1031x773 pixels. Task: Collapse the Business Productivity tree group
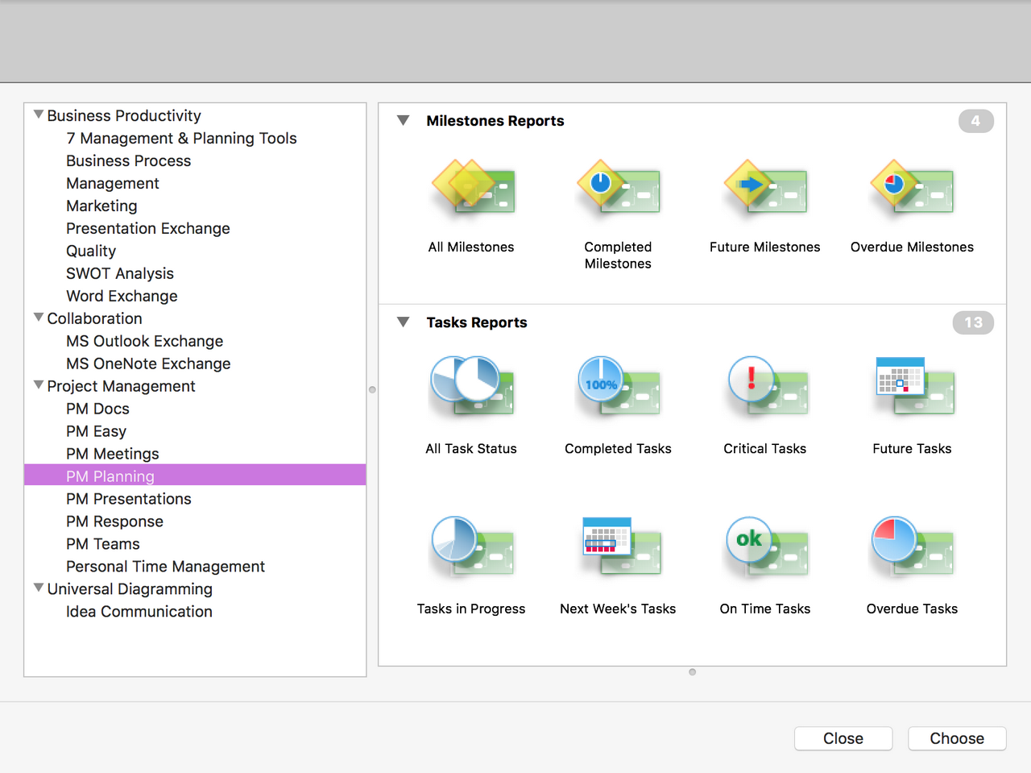pos(38,115)
